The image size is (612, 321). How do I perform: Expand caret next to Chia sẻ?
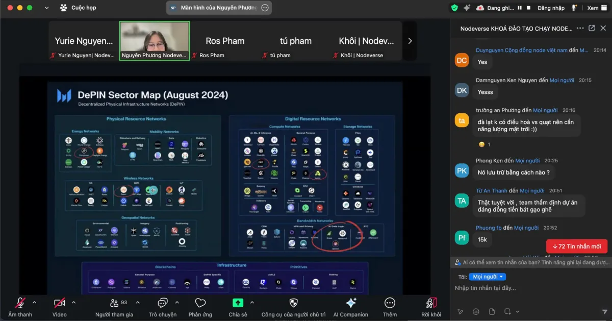(252, 302)
